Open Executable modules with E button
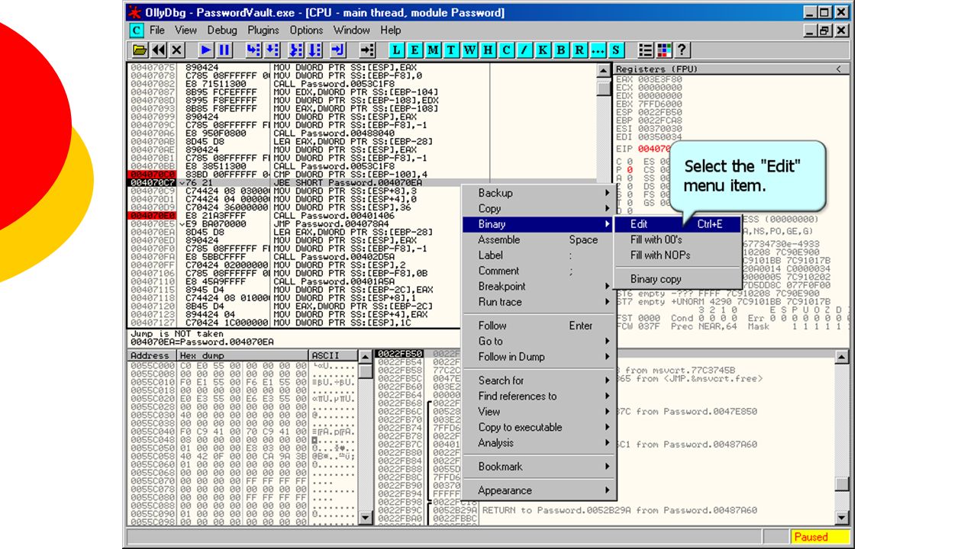 click(415, 50)
